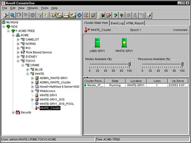Expand the Security node
This screenshot has height=143, width=191.
[13, 112]
